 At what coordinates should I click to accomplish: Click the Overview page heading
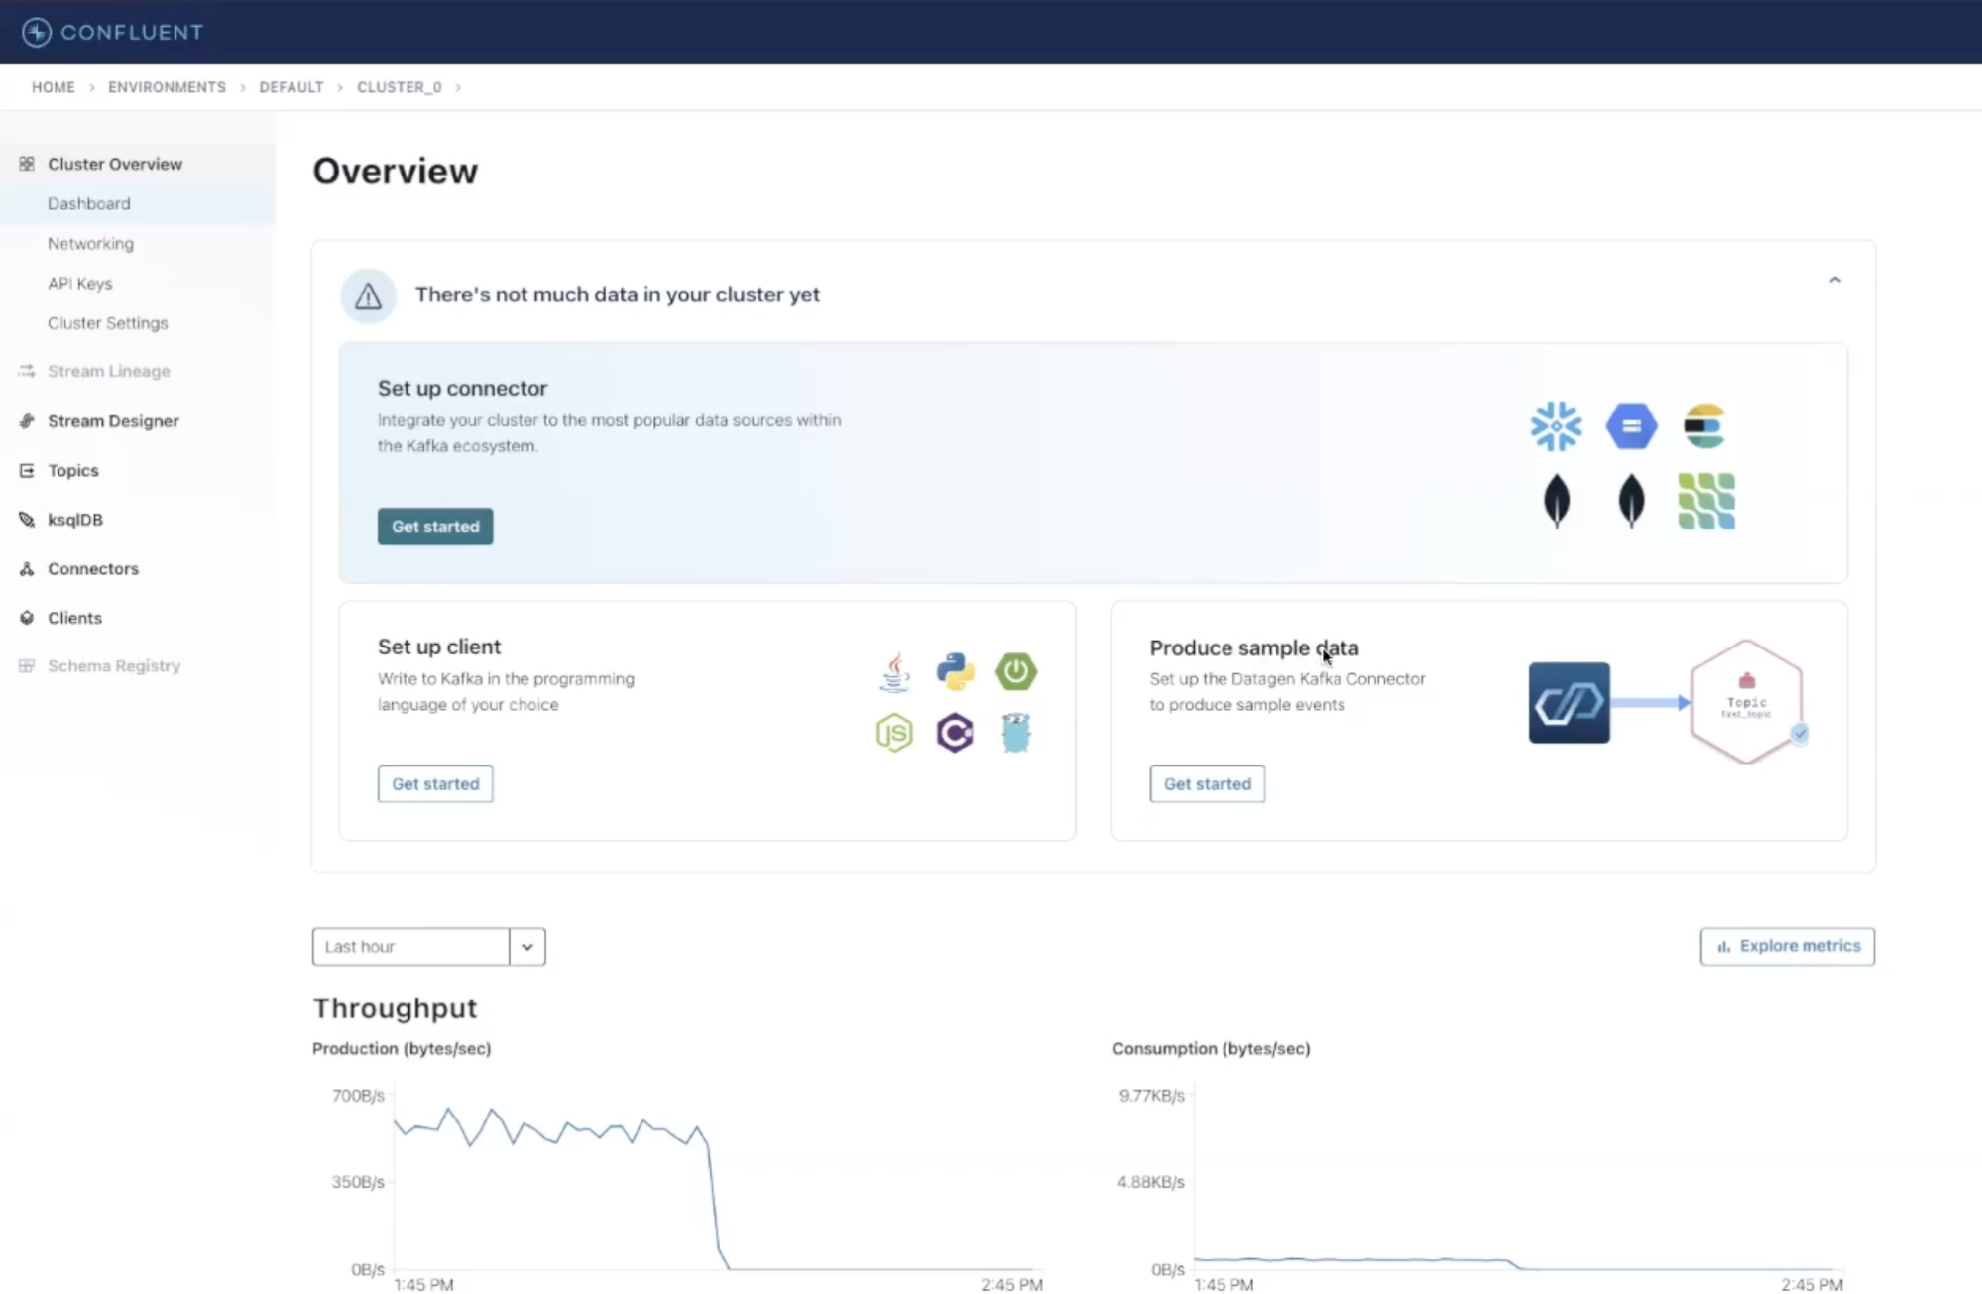pos(395,172)
